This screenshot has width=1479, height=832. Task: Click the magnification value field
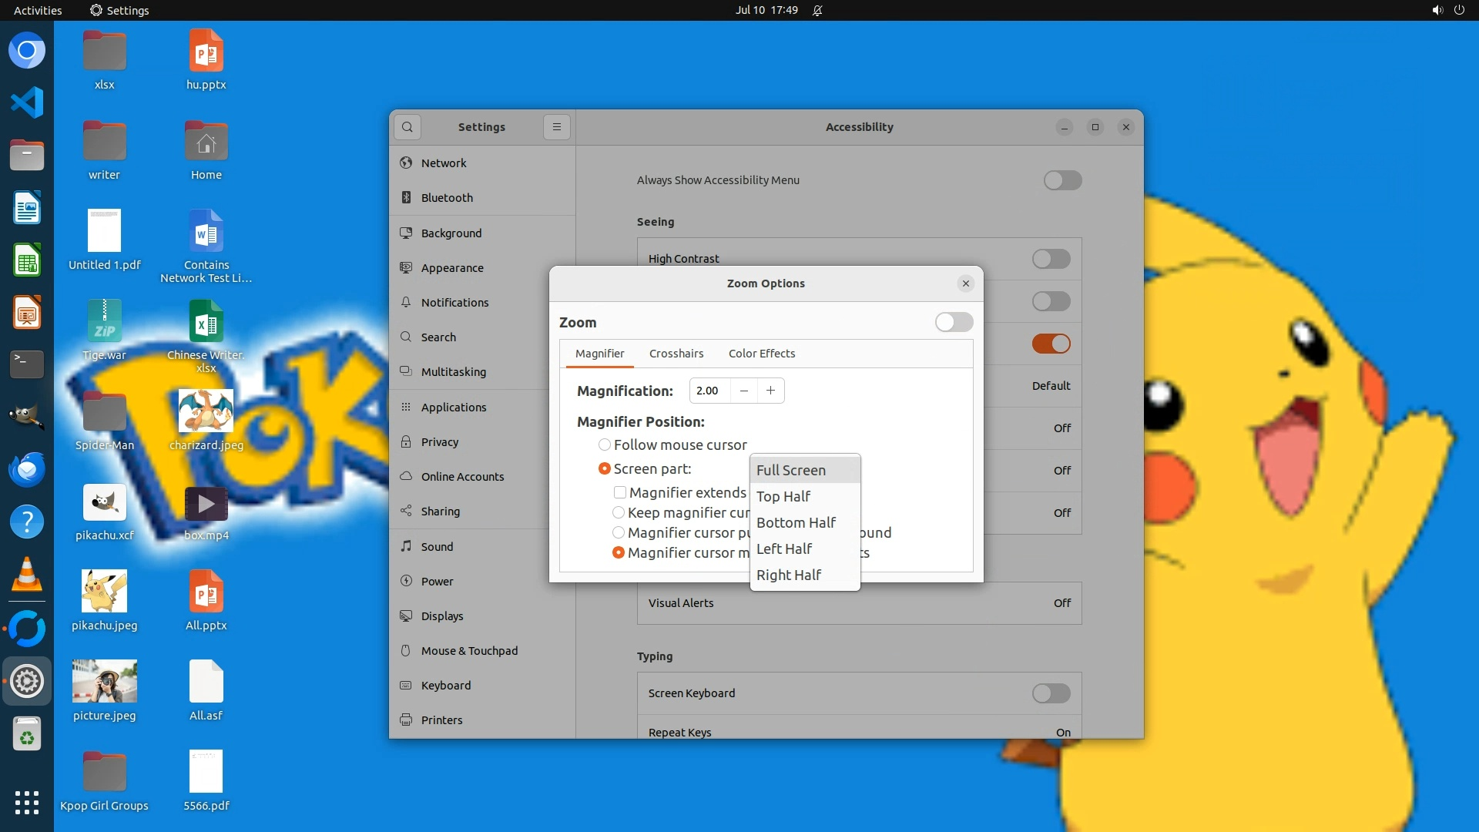click(709, 391)
